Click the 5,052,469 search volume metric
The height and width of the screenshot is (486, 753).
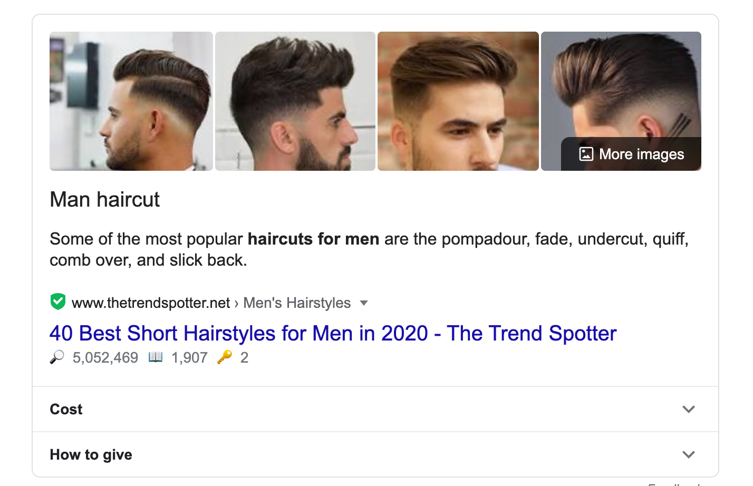[105, 357]
